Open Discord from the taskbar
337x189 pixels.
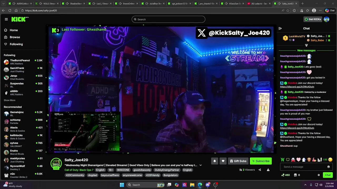(x=208, y=185)
